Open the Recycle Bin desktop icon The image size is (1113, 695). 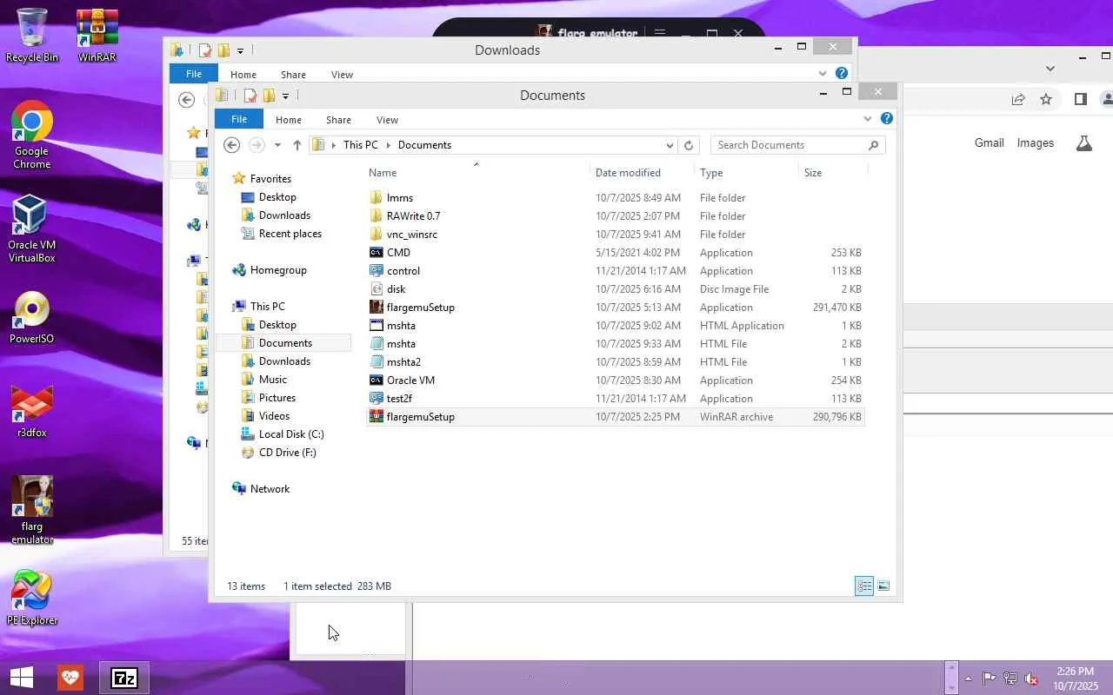pos(32,36)
